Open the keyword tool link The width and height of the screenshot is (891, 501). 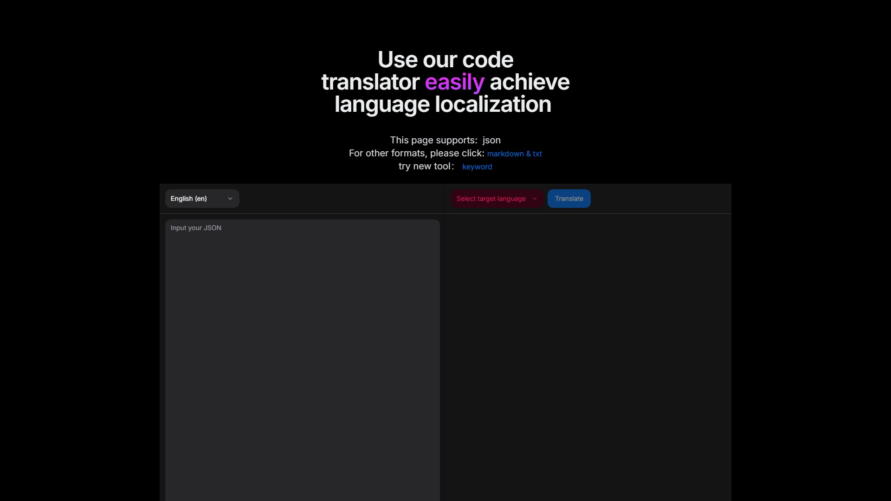click(477, 167)
